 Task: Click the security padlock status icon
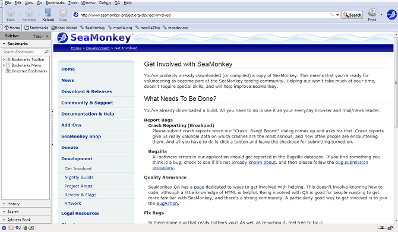(x=390, y=228)
